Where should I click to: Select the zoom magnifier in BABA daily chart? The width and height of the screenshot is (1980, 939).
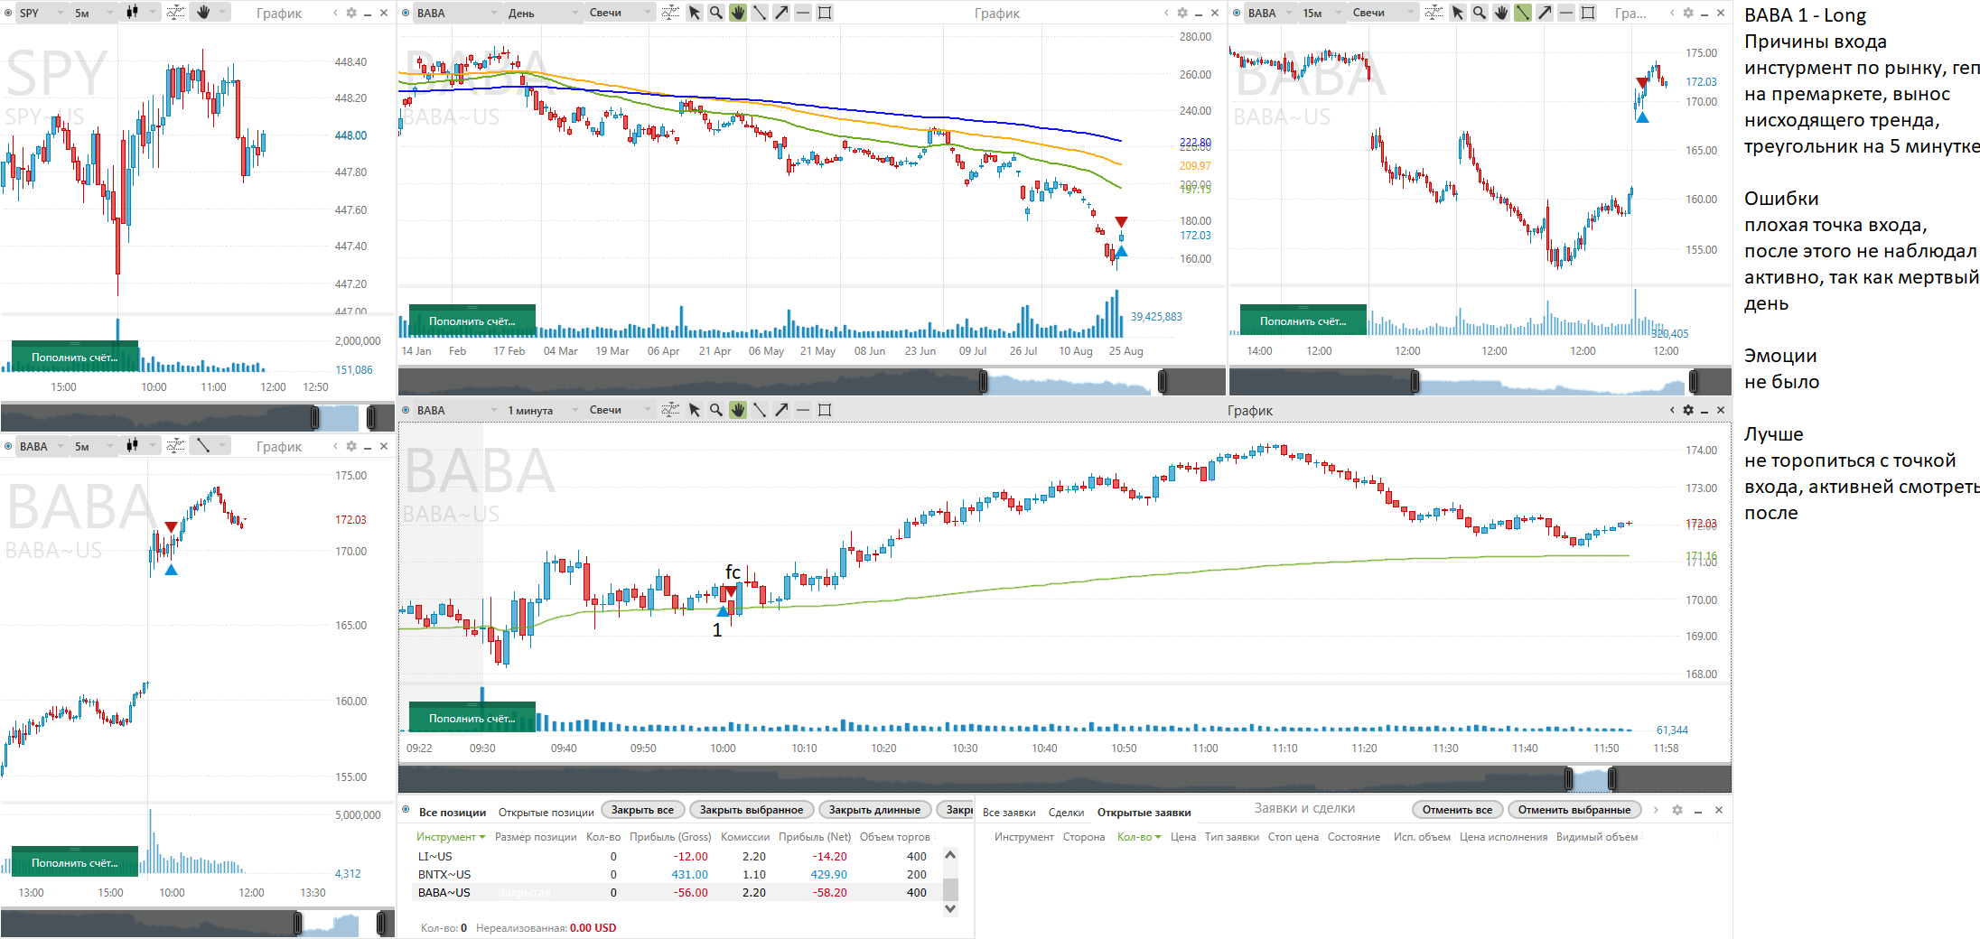click(716, 13)
